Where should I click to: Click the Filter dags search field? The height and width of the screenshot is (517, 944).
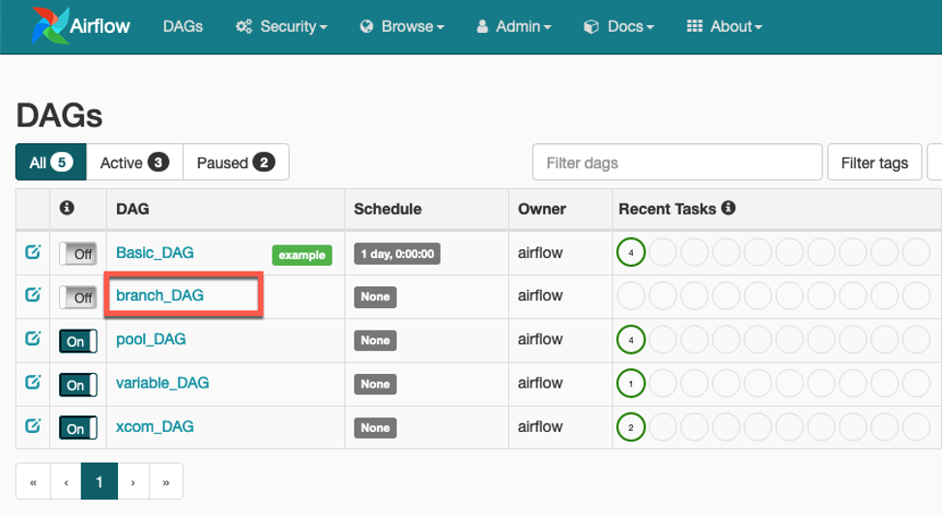pyautogui.click(x=676, y=162)
